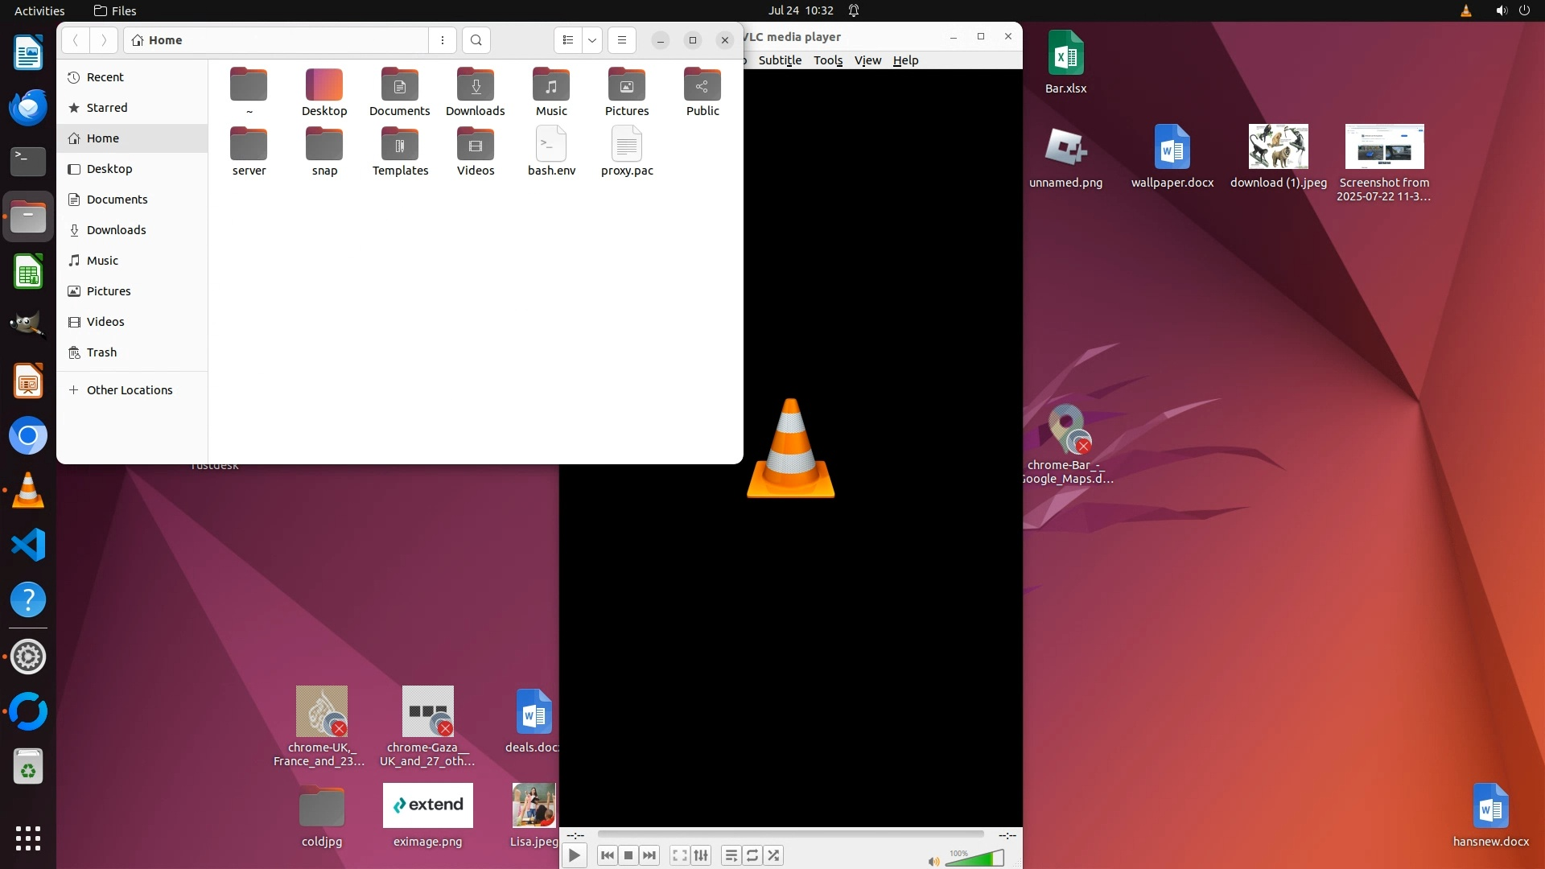Image resolution: width=1545 pixels, height=869 pixels.
Task: Toggle loop repeat mode in VLC
Action: (x=752, y=855)
